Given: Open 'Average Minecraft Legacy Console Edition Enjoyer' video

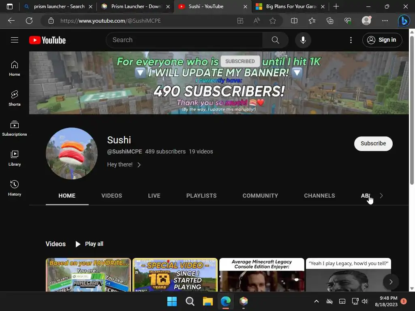Looking at the screenshot, I should point(262,275).
